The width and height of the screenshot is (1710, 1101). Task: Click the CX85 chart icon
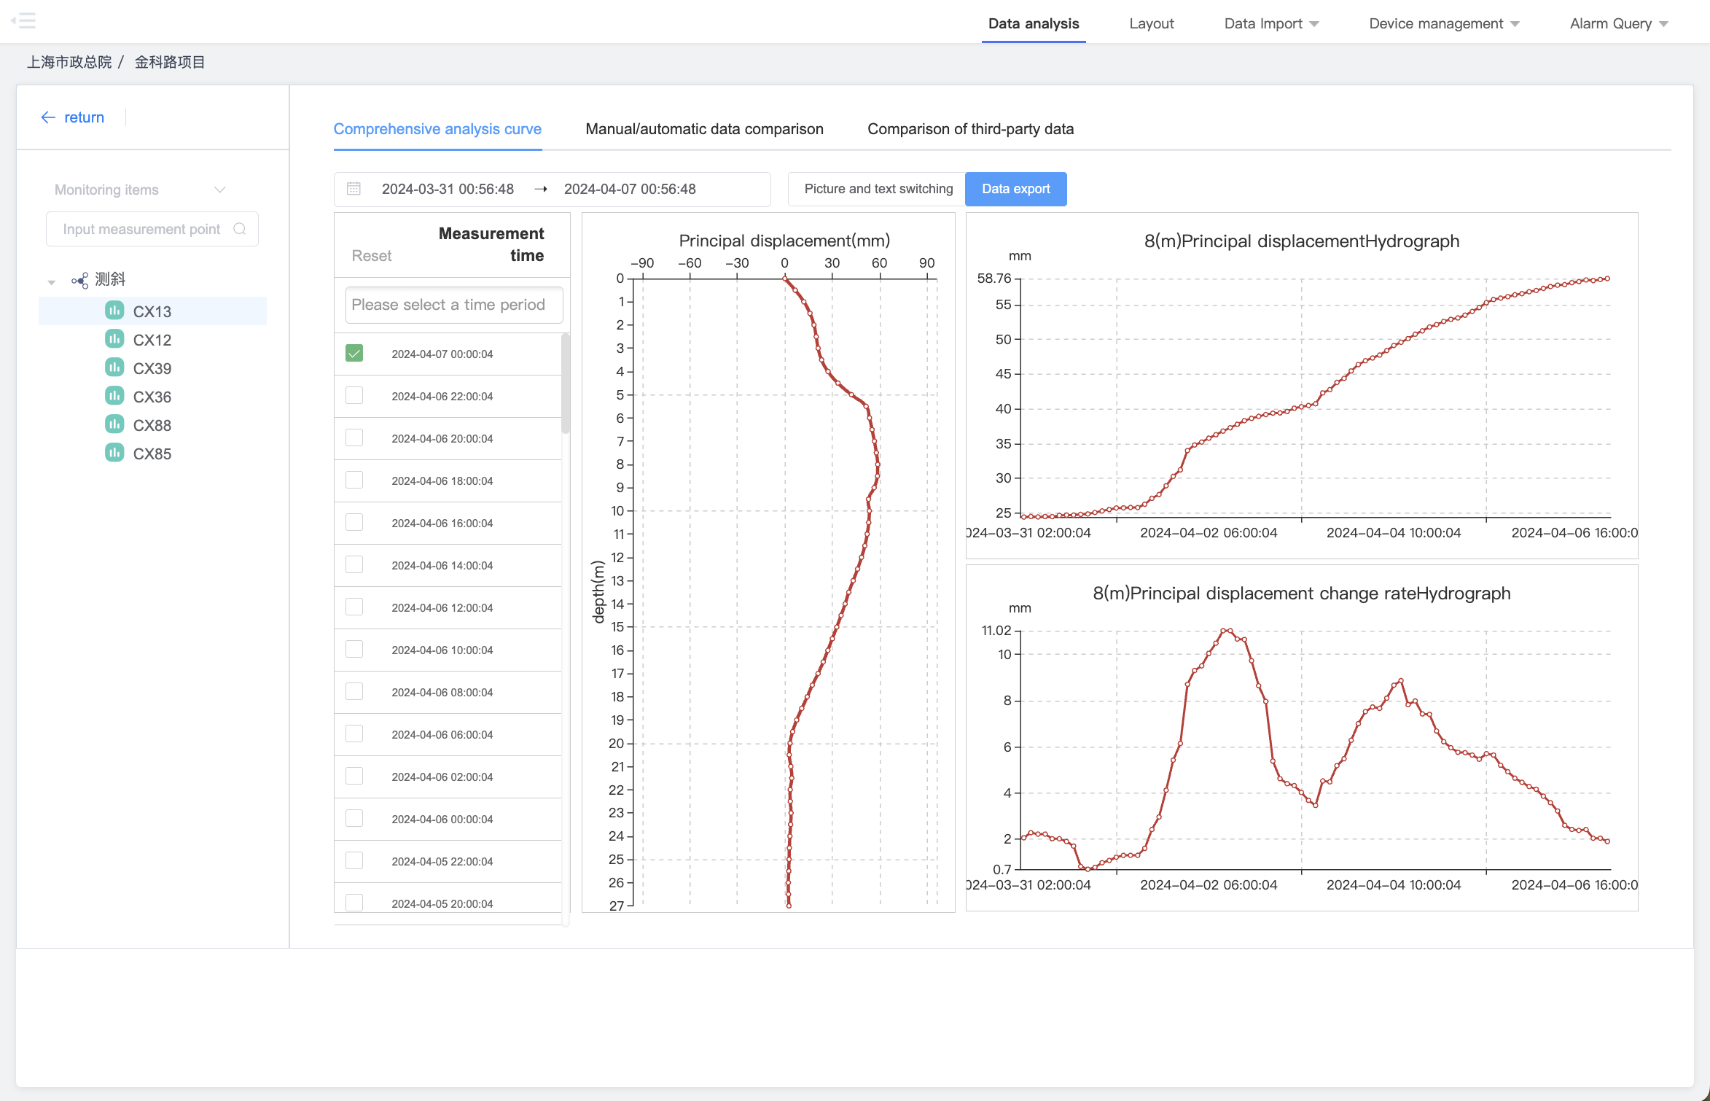pos(114,453)
